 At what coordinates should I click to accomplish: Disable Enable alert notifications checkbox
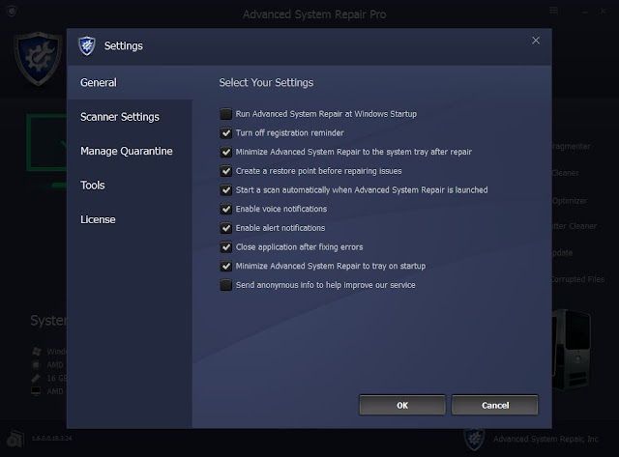(225, 228)
